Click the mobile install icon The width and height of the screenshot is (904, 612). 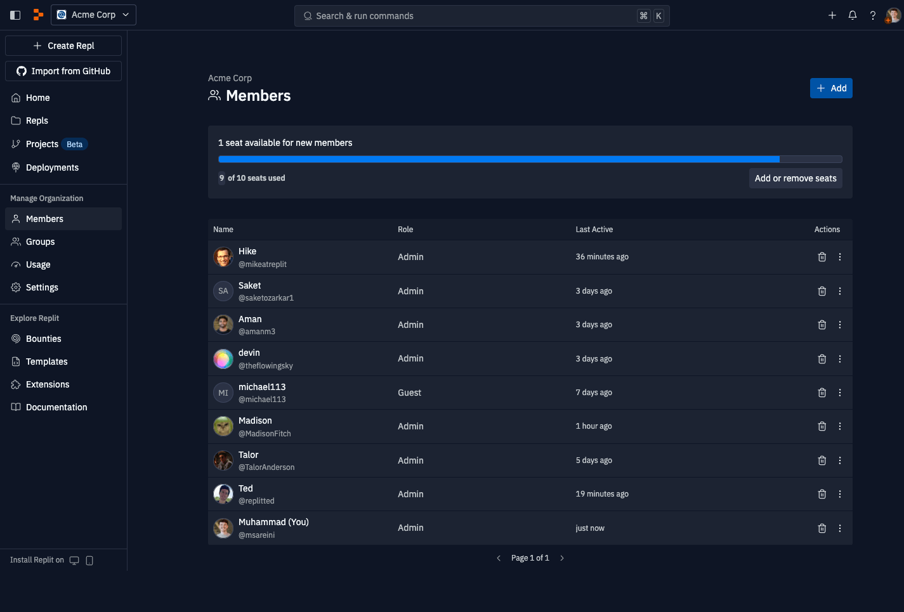pyautogui.click(x=89, y=560)
